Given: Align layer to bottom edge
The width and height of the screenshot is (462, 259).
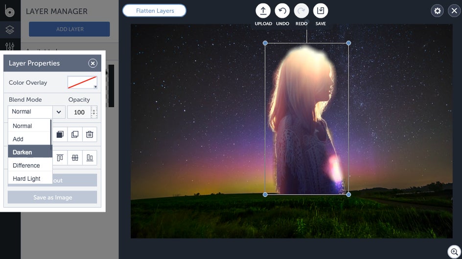Looking at the screenshot, I should (x=90, y=158).
